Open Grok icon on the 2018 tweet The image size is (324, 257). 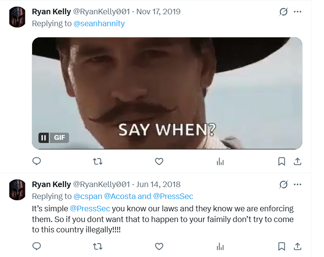point(283,185)
